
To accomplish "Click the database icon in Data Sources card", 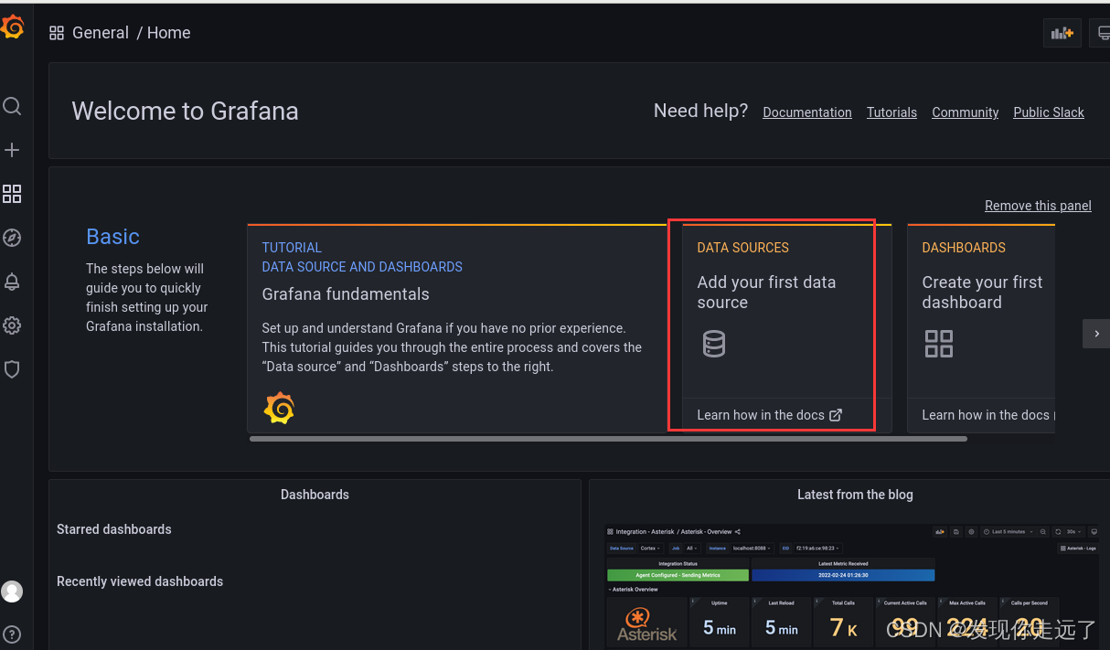I will [x=713, y=344].
